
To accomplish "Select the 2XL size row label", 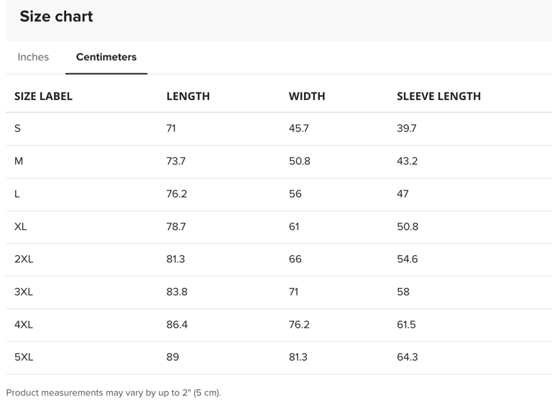I will (24, 259).
